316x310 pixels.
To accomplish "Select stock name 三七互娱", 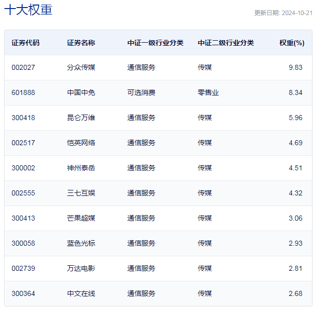I will 81,193.
